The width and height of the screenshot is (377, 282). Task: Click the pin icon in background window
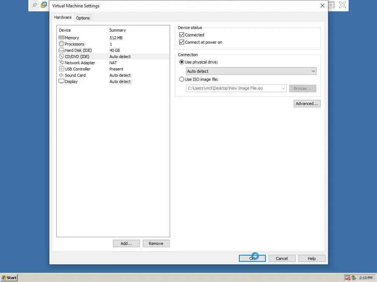tap(35, 5)
